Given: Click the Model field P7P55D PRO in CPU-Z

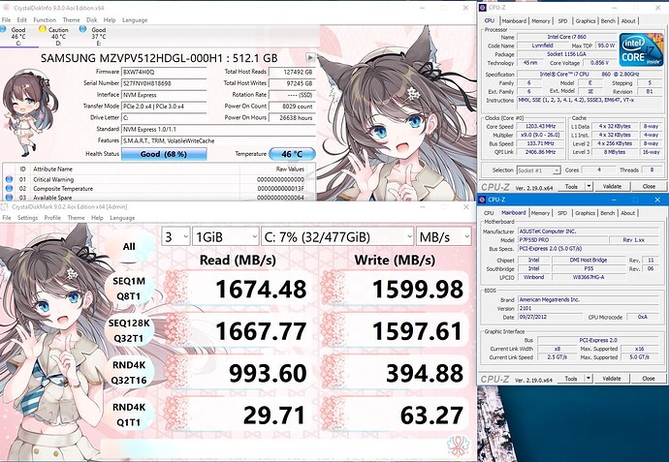Looking at the screenshot, I should 562,240.
